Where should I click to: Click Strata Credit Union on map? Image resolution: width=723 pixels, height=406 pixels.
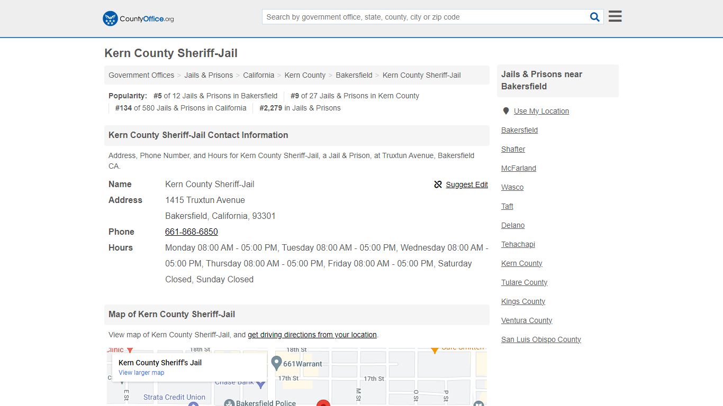click(174, 397)
